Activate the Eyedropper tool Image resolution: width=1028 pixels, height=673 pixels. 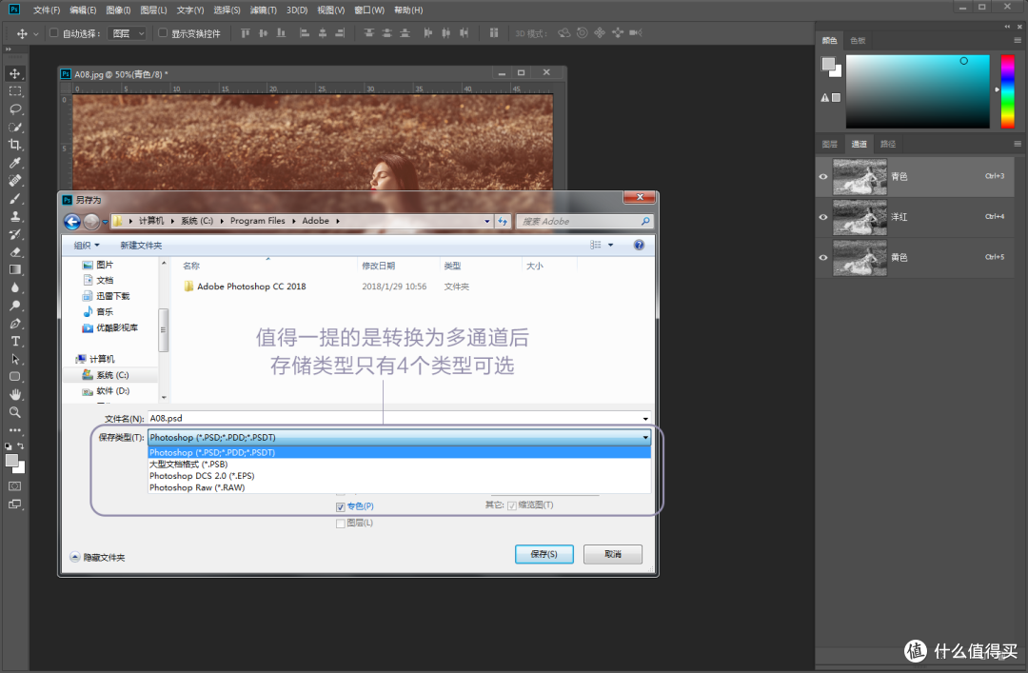pos(14,162)
